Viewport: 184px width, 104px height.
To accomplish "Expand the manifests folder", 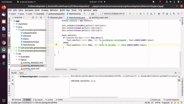I will 14,24.
